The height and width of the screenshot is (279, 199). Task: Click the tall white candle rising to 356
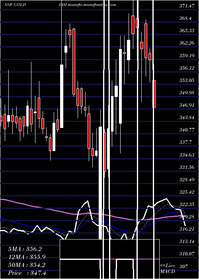point(62,96)
